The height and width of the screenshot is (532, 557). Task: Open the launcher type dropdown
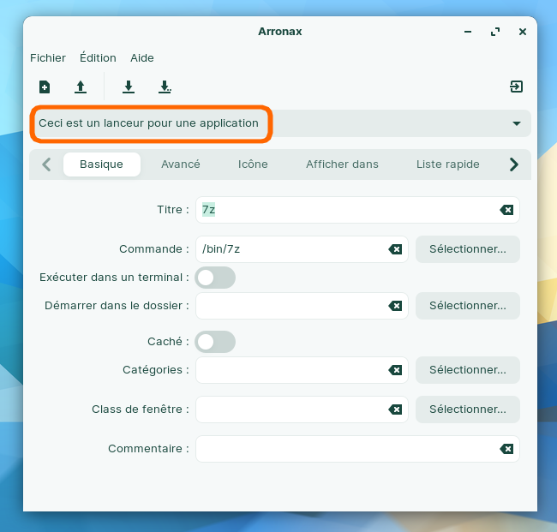coord(516,123)
